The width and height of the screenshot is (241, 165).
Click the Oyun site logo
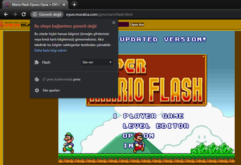[x=15, y=25]
